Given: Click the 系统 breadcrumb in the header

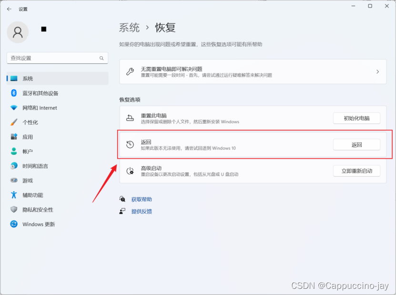Looking at the screenshot, I should 129,28.
